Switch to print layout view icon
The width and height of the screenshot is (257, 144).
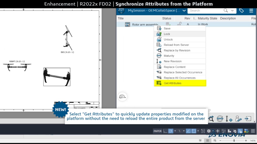coord(207,141)
